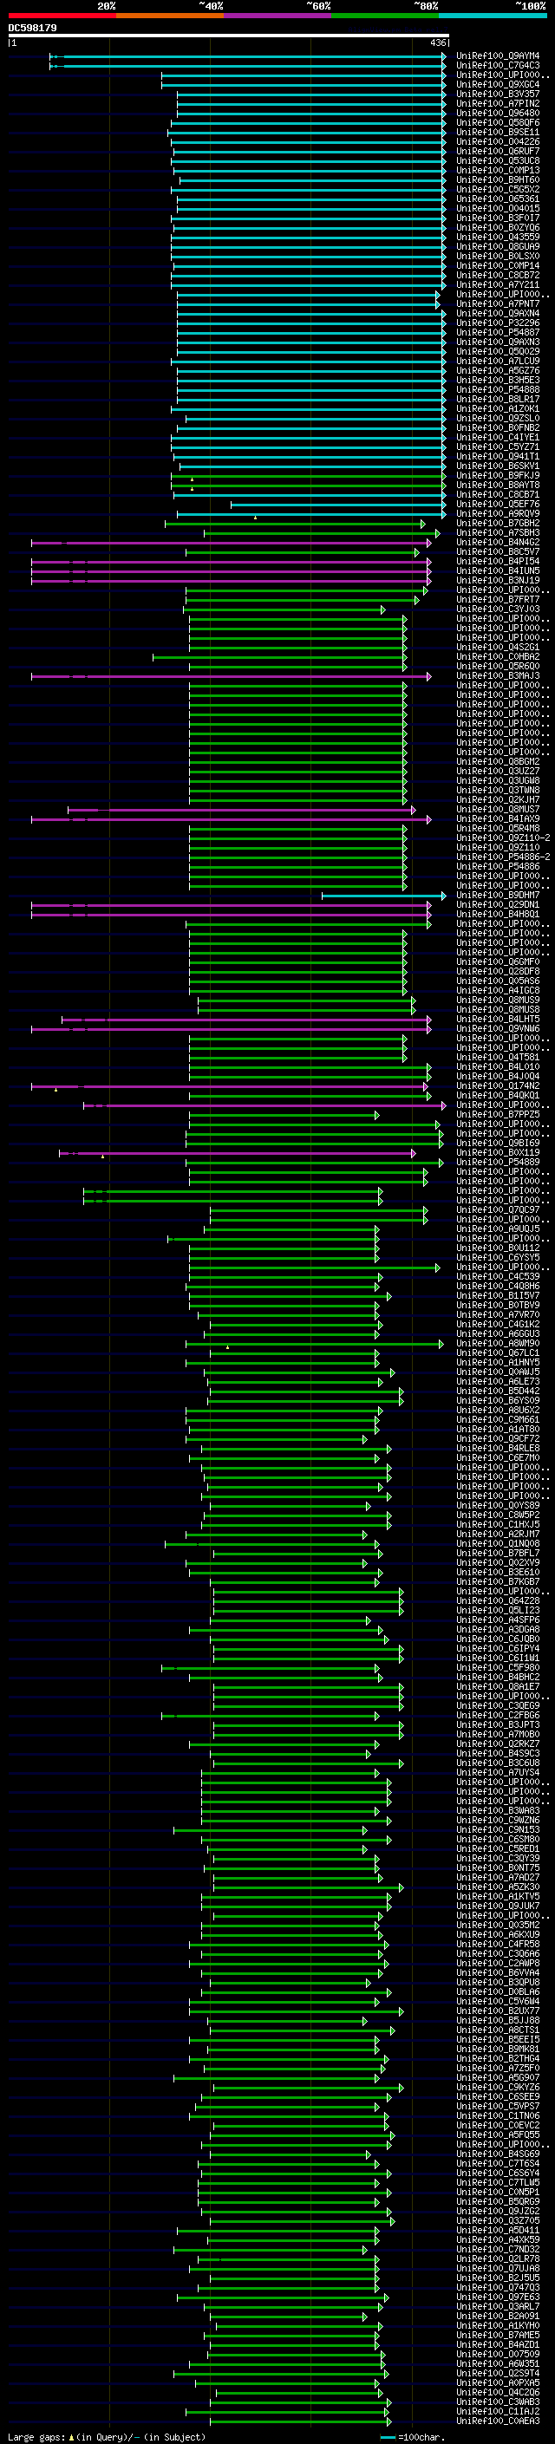Select the UniRef100_B7FRT7 label

[498, 599]
